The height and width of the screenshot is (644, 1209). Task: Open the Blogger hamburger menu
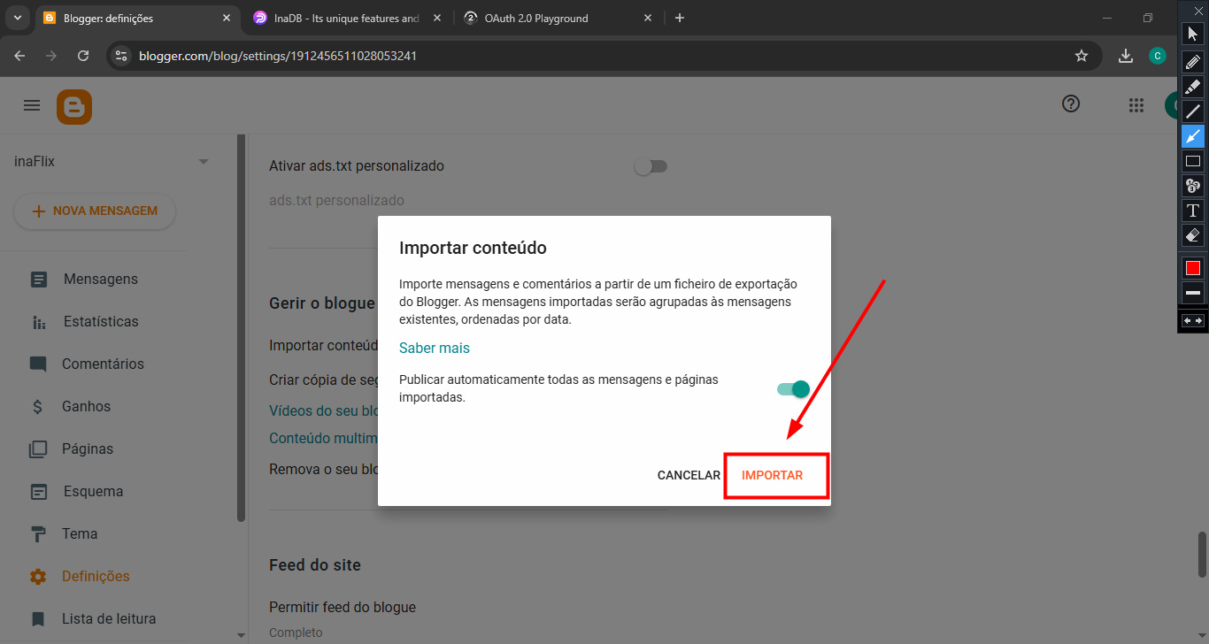pos(31,105)
